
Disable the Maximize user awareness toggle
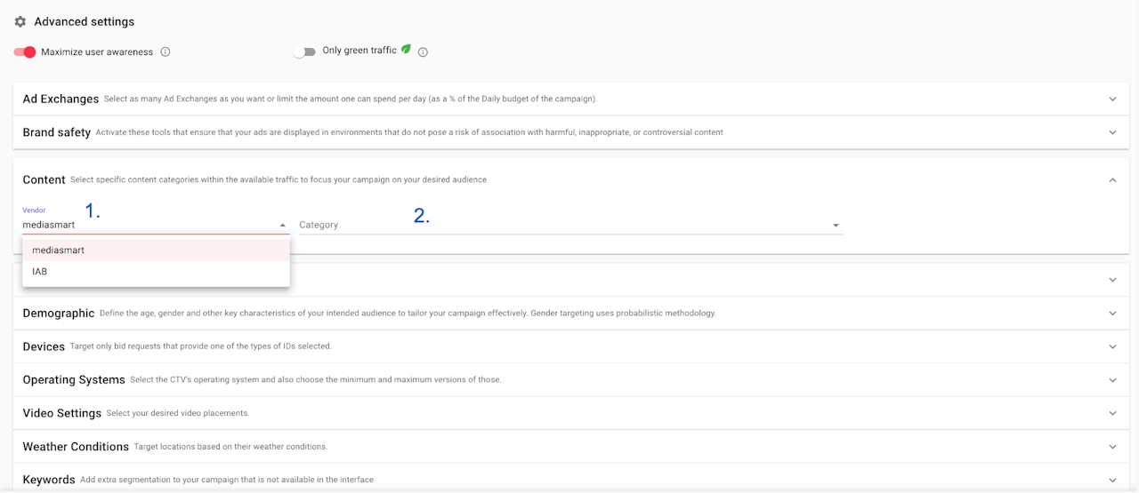tap(25, 52)
